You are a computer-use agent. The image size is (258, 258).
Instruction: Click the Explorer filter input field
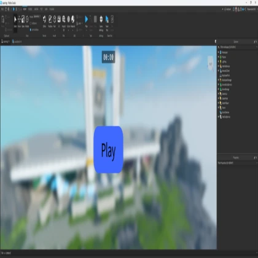click(x=237, y=47)
